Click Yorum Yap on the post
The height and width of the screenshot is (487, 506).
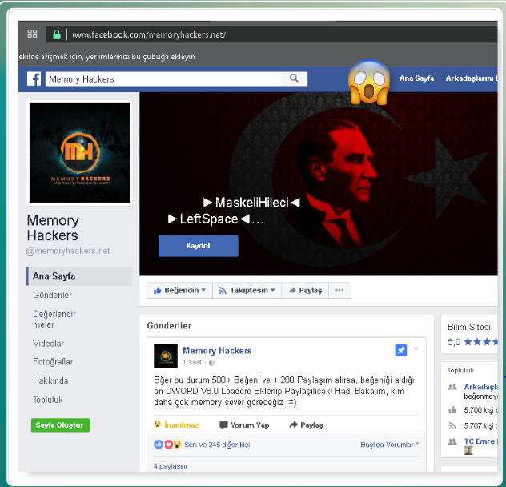tap(244, 425)
